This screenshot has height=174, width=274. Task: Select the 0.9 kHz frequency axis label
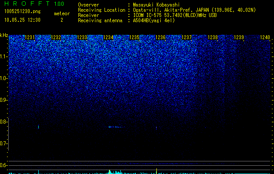click(4, 100)
